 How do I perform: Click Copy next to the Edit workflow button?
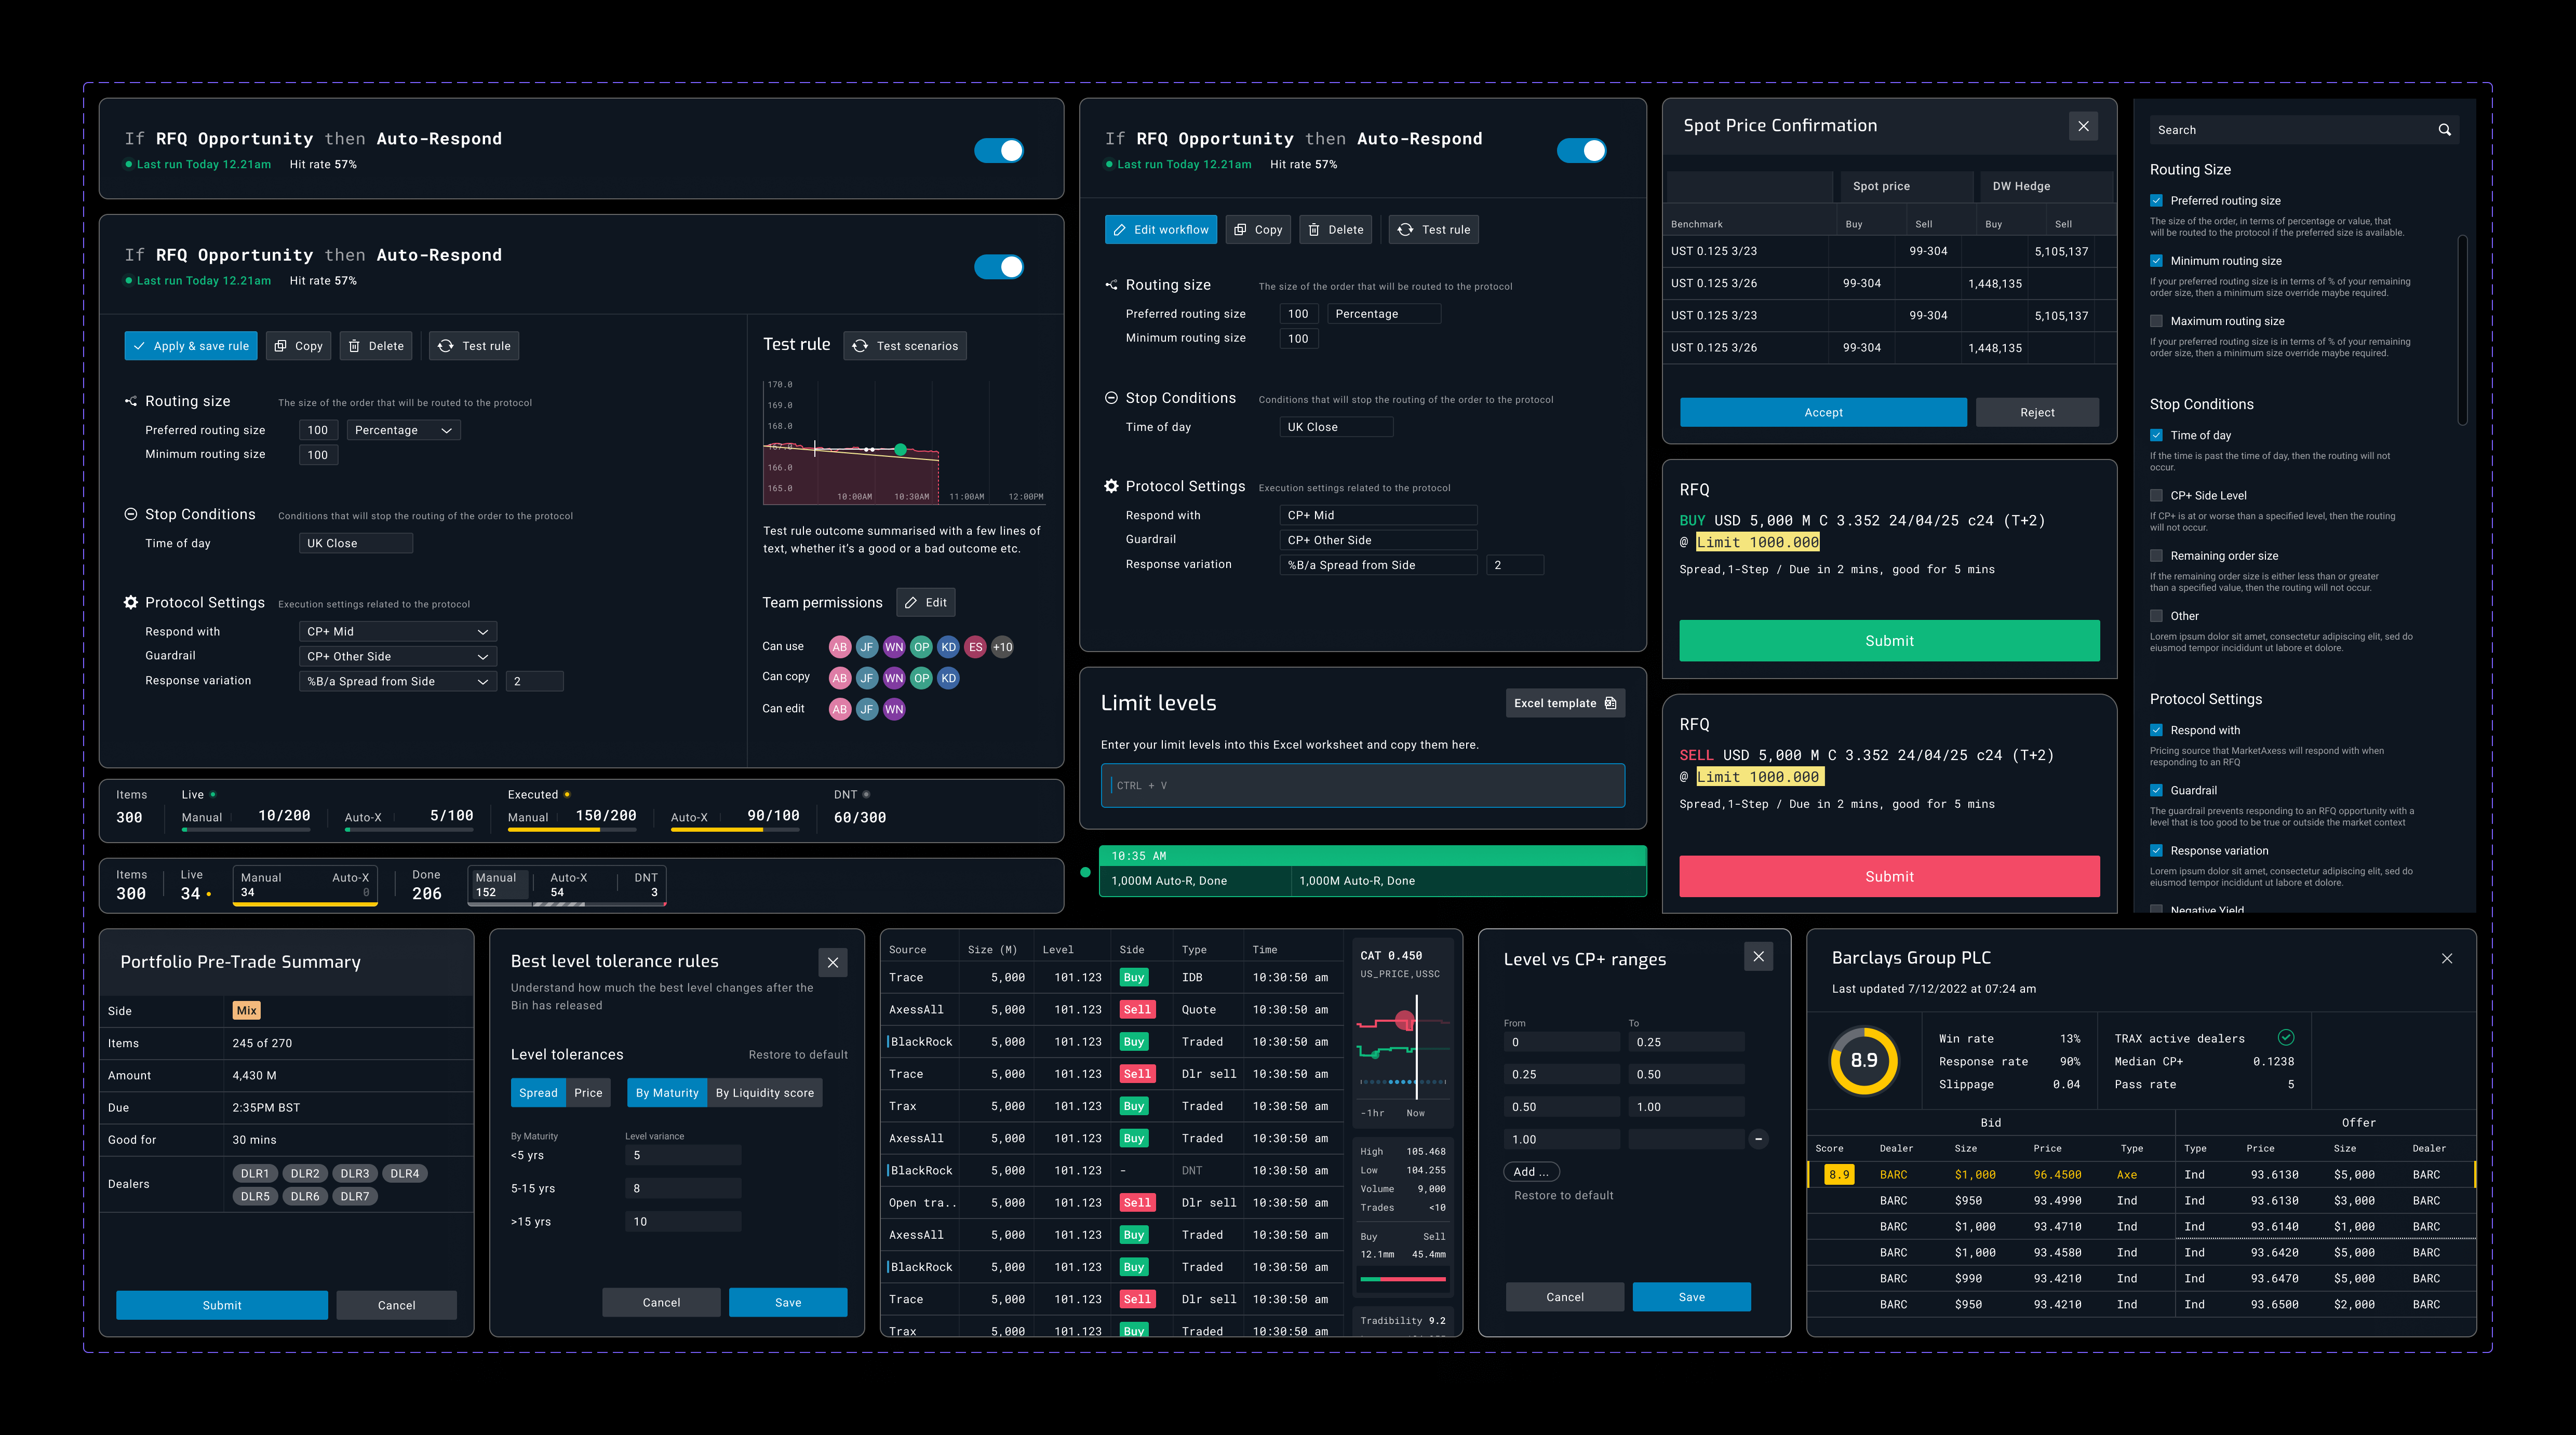tap(1258, 230)
